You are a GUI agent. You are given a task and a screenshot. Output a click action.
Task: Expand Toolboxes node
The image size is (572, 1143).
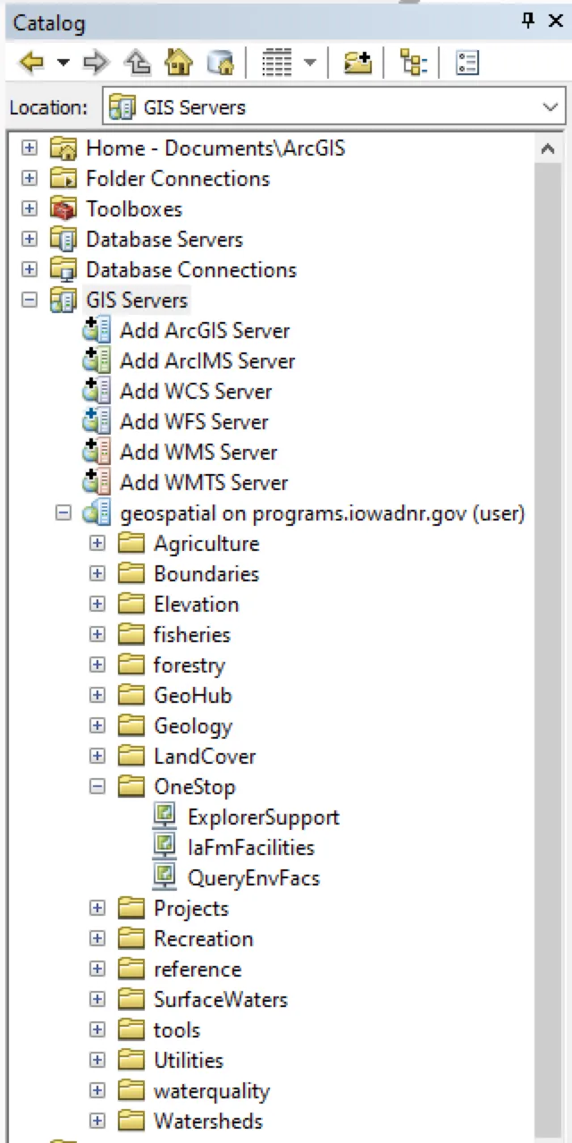(29, 209)
